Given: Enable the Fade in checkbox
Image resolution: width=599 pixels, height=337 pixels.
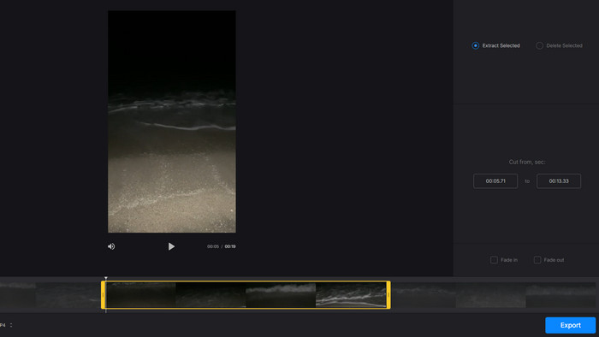Looking at the screenshot, I should coord(494,260).
